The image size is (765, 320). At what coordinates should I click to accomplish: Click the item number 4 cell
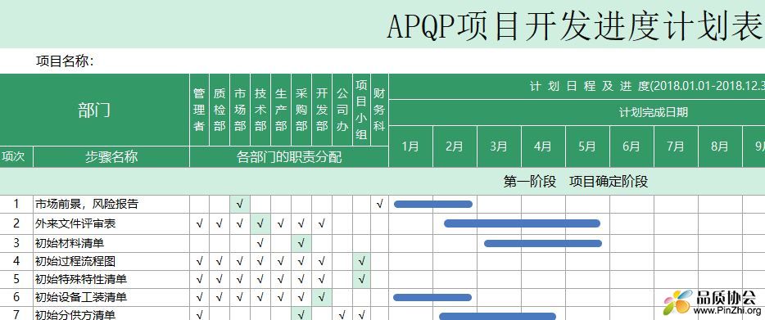tap(16, 261)
